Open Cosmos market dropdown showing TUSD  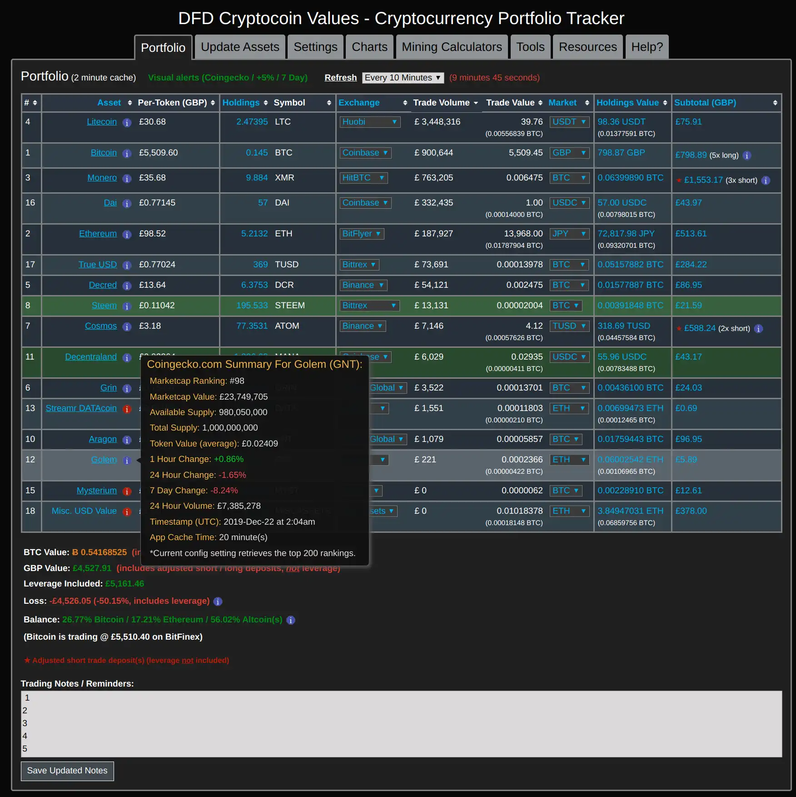pos(569,326)
